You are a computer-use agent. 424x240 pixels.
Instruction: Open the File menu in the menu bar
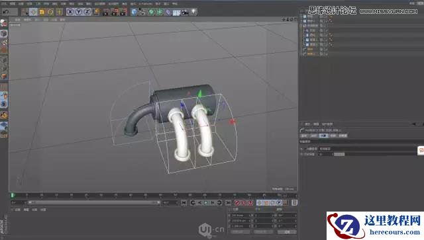pyautogui.click(x=4, y=4)
